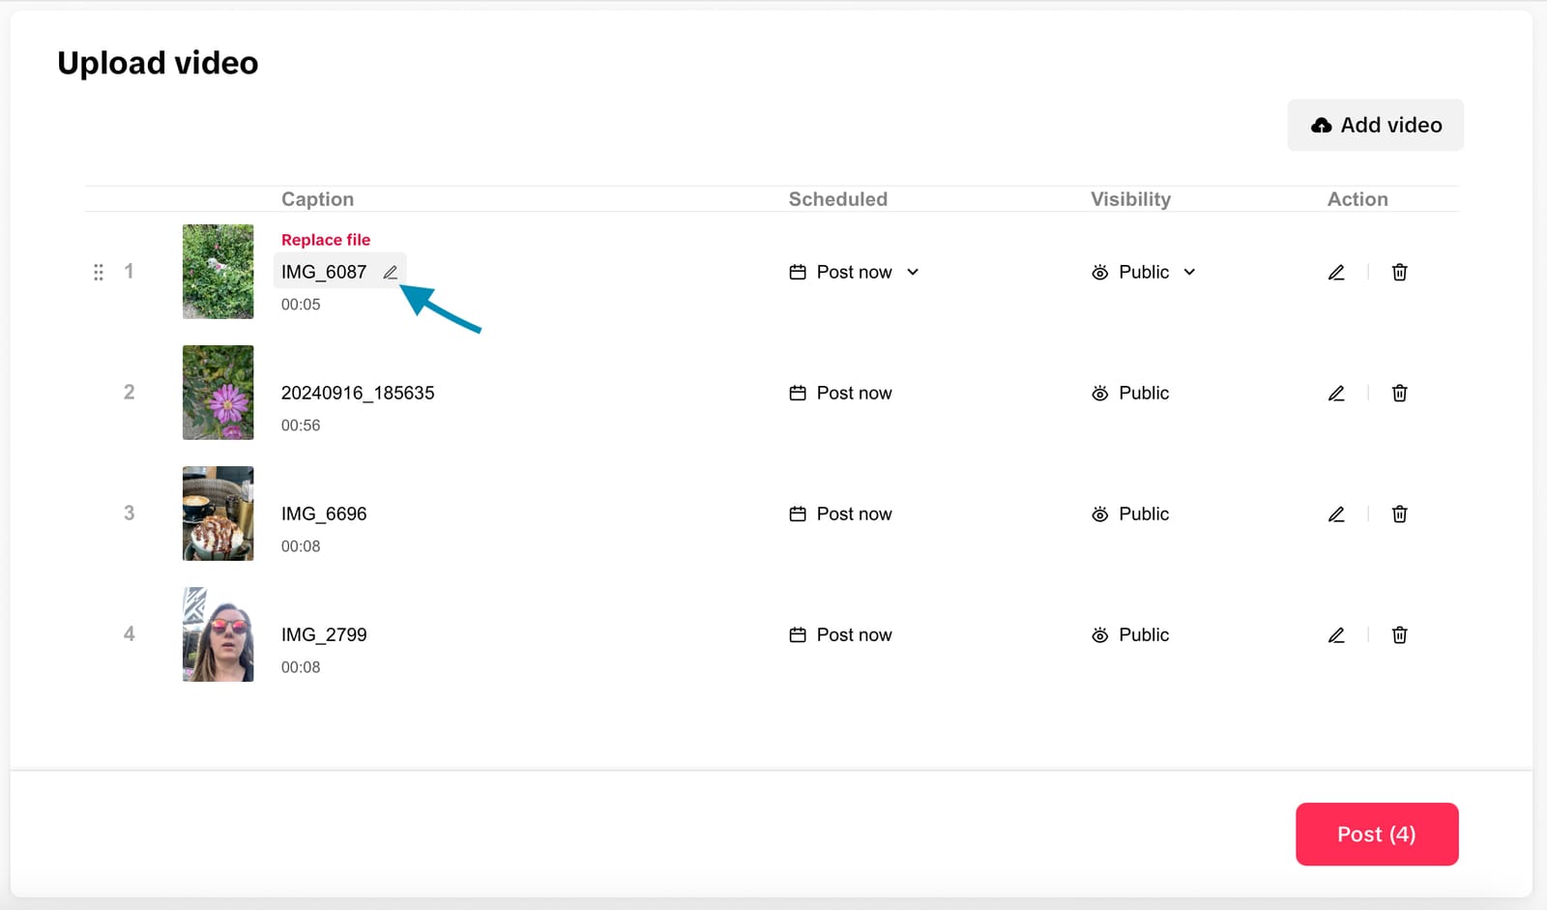
Task: Open the edit pencil for IMG_2799
Action: [1336, 634]
